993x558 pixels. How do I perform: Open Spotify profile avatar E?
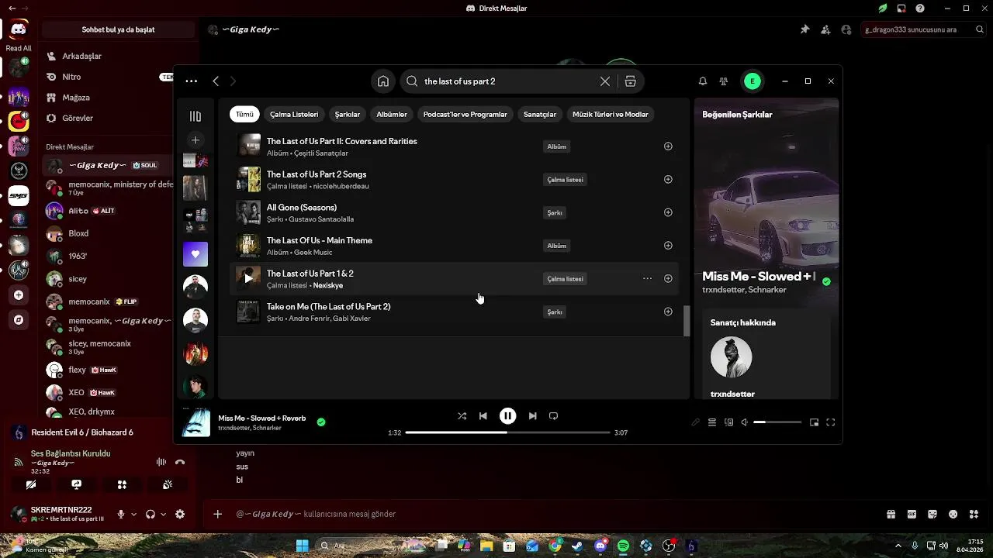tap(752, 81)
